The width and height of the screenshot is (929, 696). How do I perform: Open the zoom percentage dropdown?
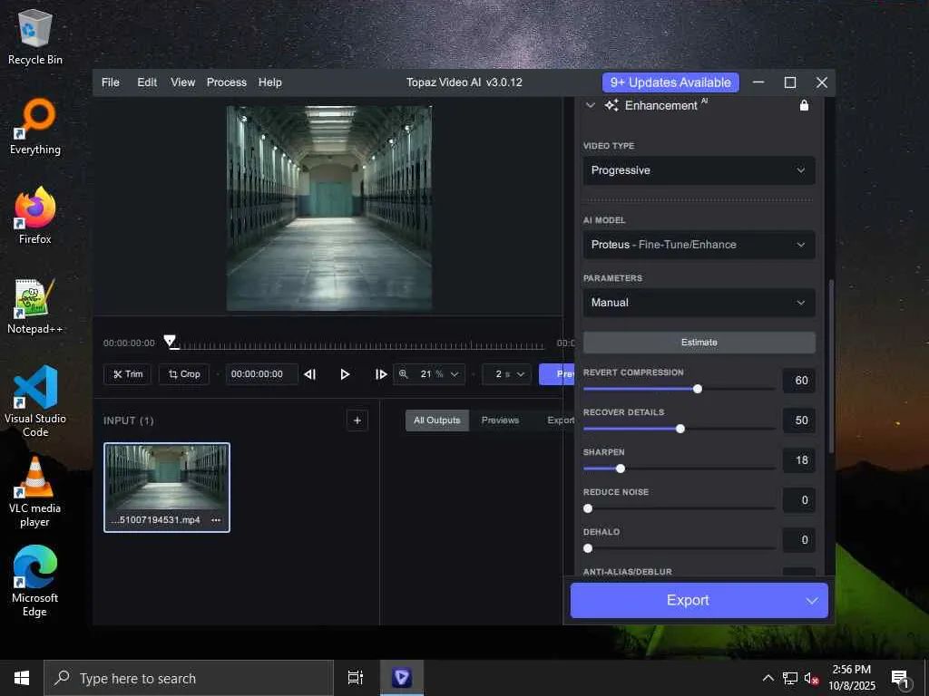[429, 374]
